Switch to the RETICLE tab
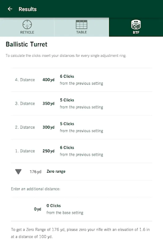This screenshot has width=163, height=242. point(27,32)
